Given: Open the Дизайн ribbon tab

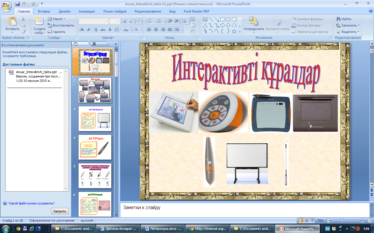Looking at the screenshot, I should (64, 11).
